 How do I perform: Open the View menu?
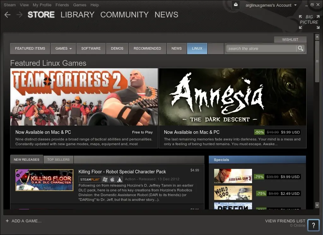click(x=24, y=5)
